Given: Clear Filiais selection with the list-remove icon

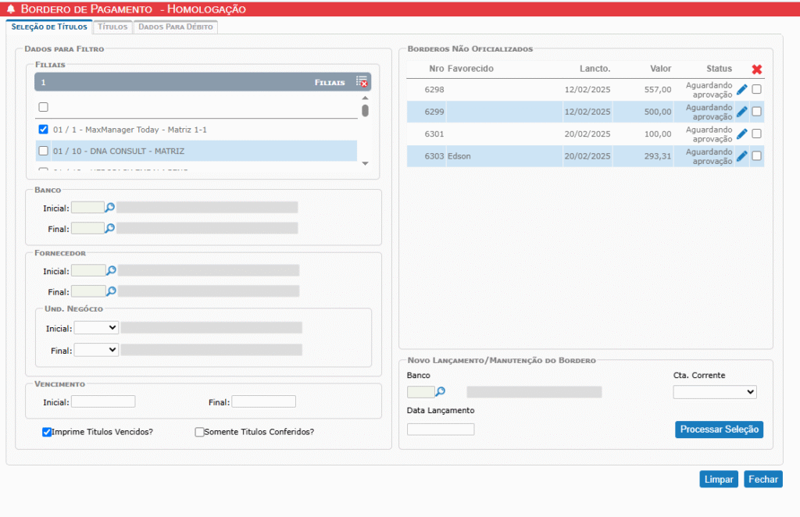Looking at the screenshot, I should [362, 81].
